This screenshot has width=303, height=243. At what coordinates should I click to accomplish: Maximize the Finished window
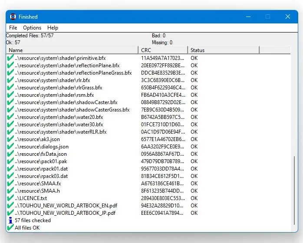(x=268, y=17)
